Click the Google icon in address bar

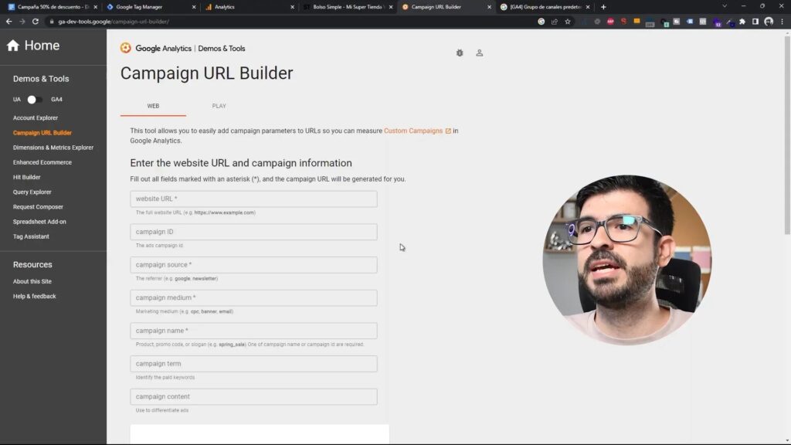541,22
